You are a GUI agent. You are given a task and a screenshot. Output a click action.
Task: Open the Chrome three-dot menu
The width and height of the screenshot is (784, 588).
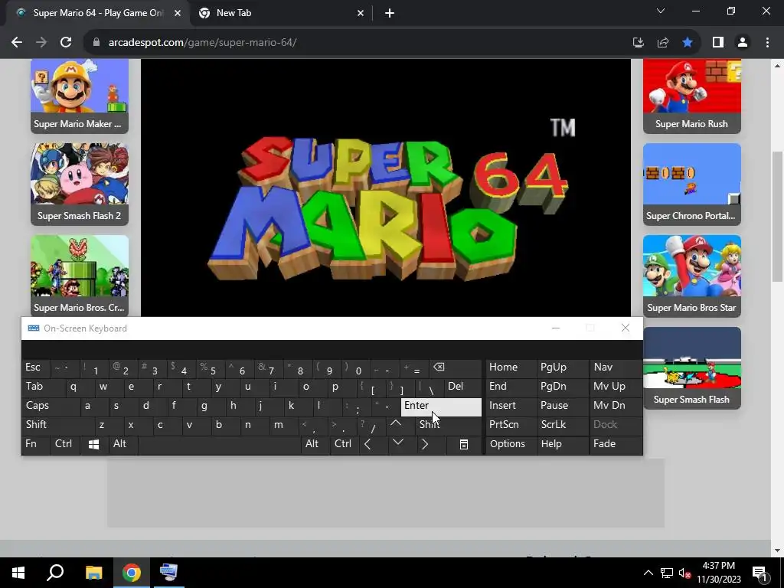[x=767, y=43]
